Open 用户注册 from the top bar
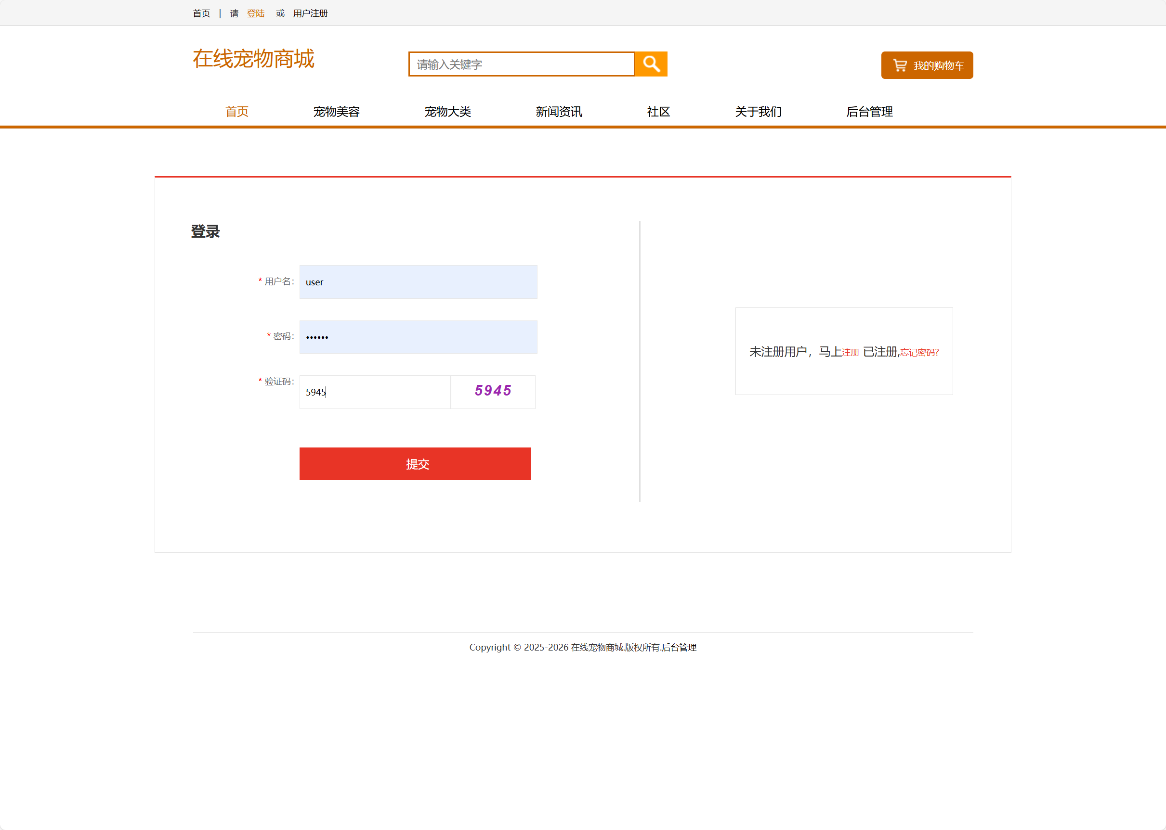1166x830 pixels. pos(310,13)
